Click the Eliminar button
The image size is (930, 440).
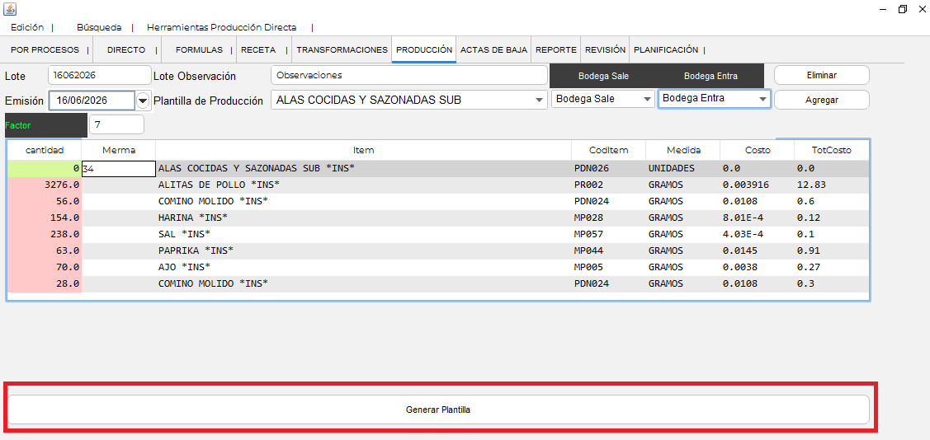[821, 75]
